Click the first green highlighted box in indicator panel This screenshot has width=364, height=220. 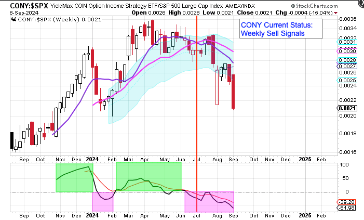click(x=74, y=177)
